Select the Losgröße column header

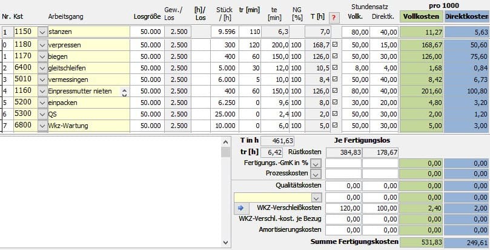point(147,17)
